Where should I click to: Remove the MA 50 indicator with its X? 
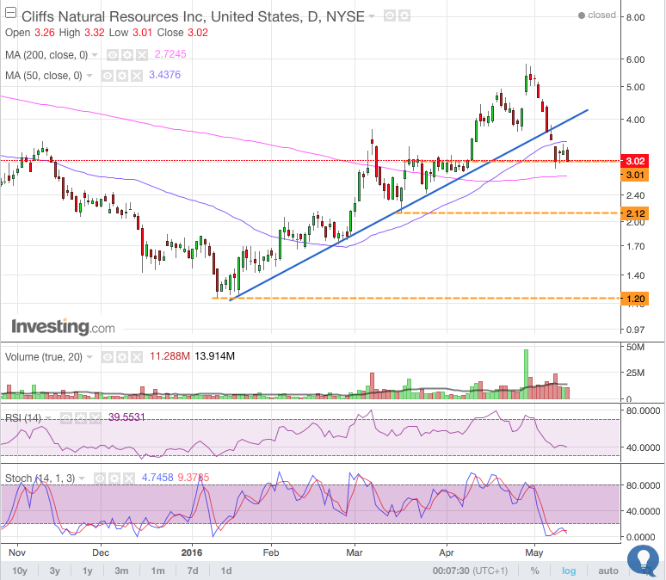pyautogui.click(x=136, y=76)
